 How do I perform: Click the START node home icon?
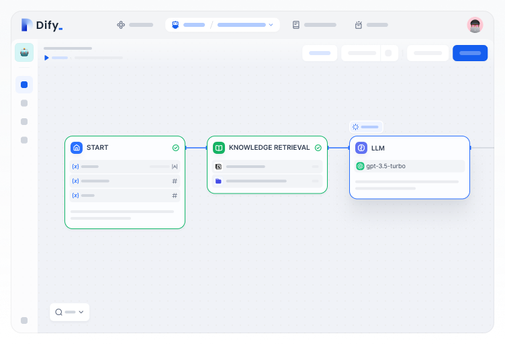click(x=77, y=147)
